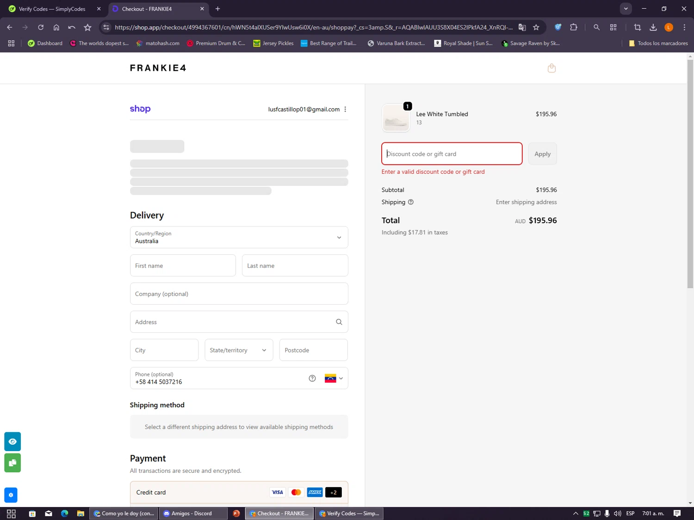Open the Windows notification center icon
Image resolution: width=694 pixels, height=520 pixels.
677,514
